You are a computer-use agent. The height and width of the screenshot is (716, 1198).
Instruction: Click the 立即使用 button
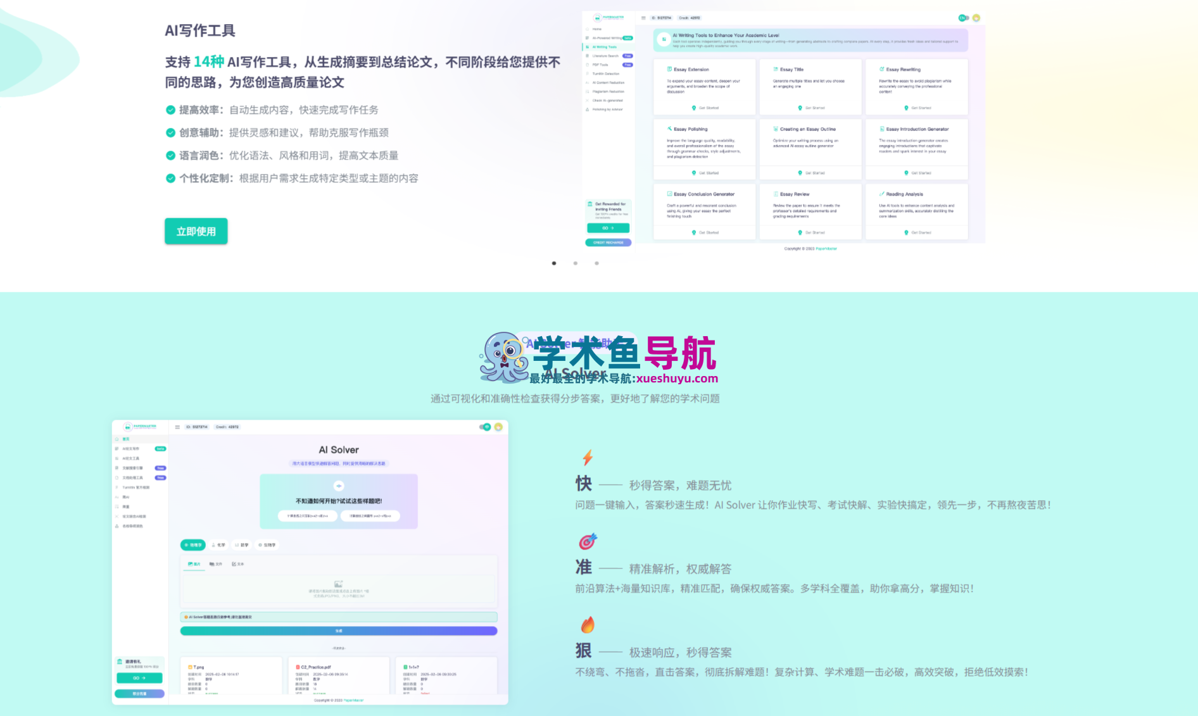tap(196, 231)
